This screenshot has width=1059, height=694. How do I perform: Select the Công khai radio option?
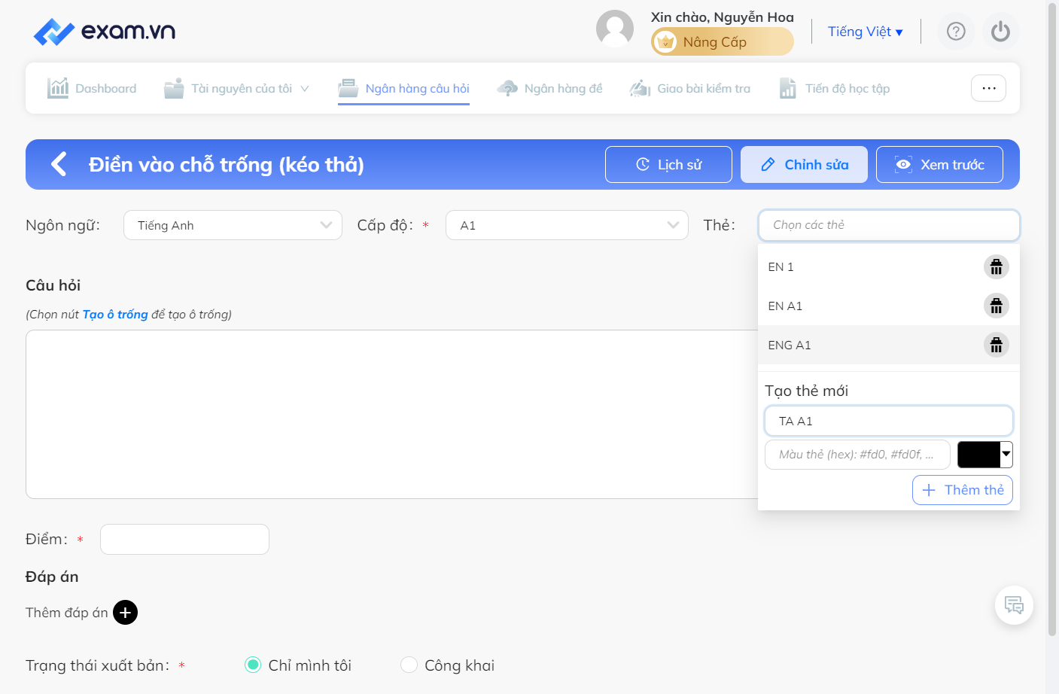409,665
